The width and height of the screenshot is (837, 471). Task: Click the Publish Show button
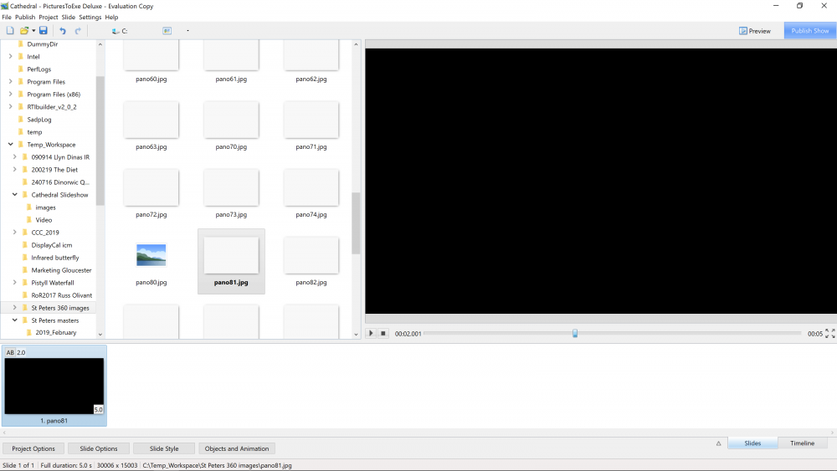pyautogui.click(x=809, y=31)
